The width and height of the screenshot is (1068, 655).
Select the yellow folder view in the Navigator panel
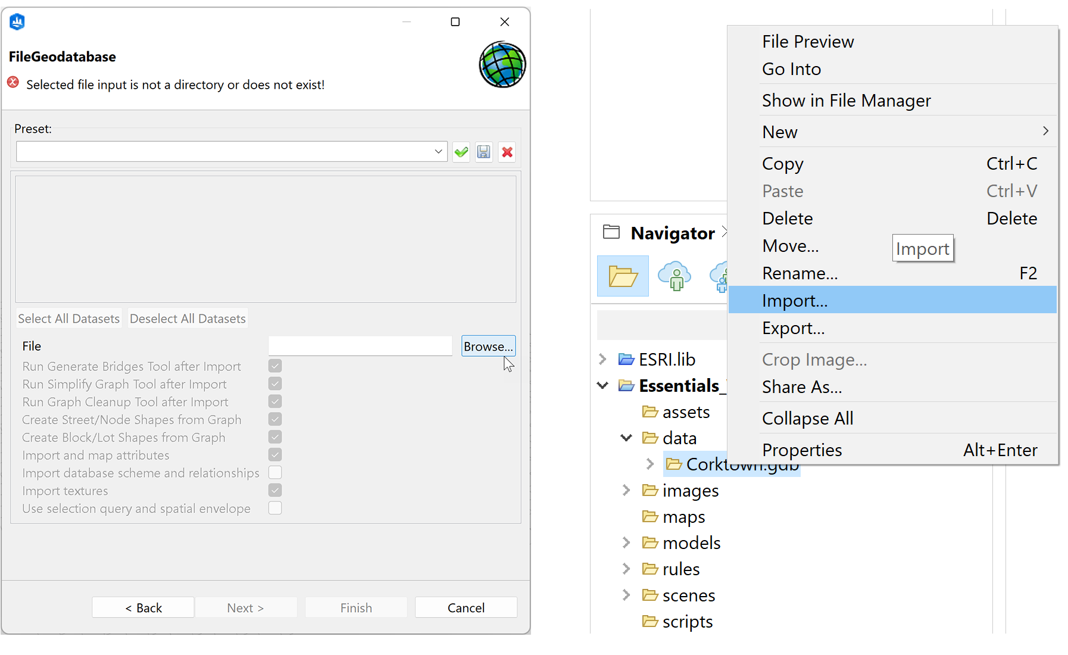click(x=622, y=276)
